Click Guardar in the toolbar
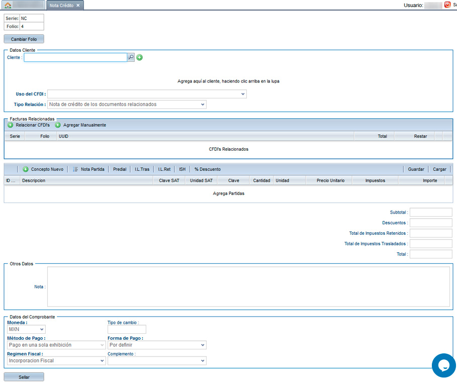 [x=416, y=169]
